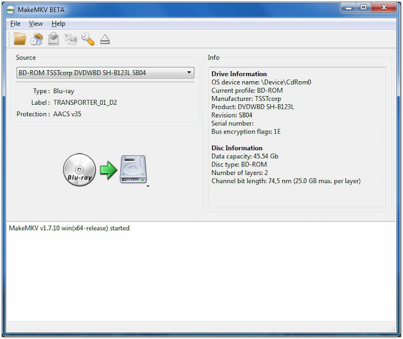
Task: Click the Drive Information heading in Info
Action: coord(239,74)
